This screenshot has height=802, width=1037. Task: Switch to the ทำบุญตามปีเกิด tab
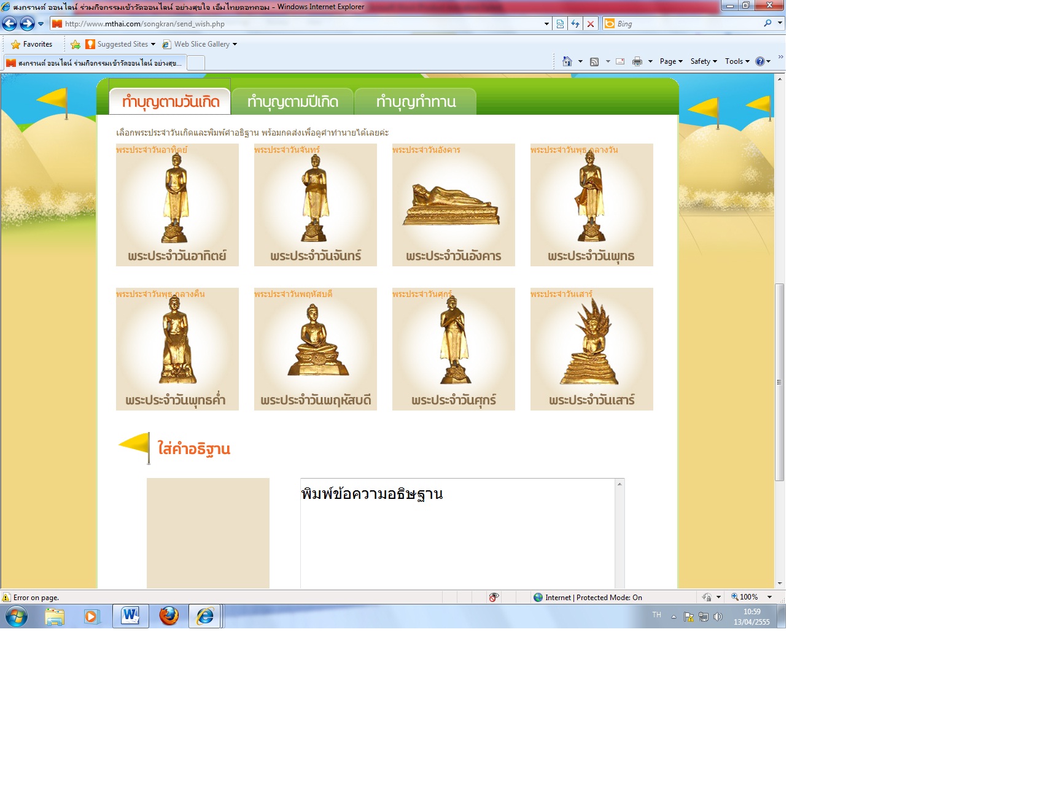tap(293, 102)
